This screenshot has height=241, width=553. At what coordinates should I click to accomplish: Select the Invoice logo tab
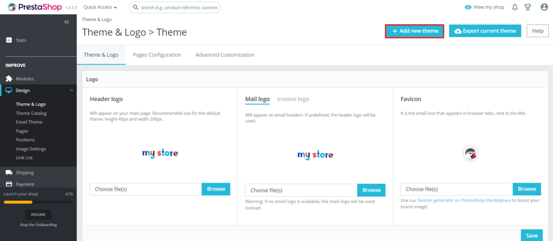point(293,99)
